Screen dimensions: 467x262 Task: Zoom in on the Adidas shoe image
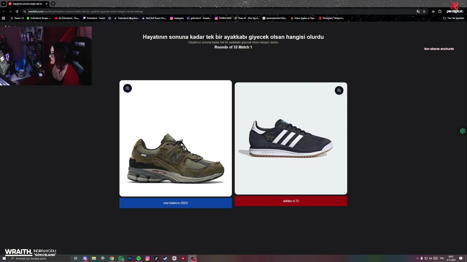click(339, 90)
